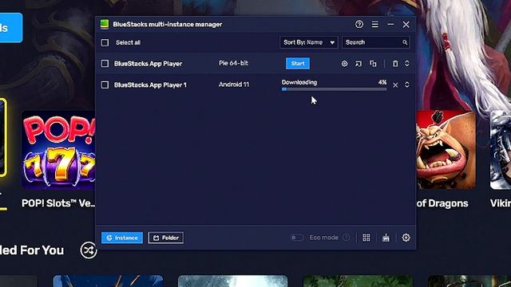Shuffle recommended games with the shuffle icon
511x287 pixels.
[x=89, y=250]
